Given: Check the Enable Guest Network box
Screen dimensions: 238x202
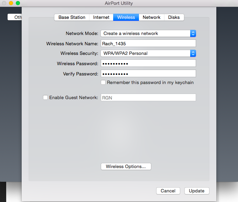Looking at the screenshot, I should [x=45, y=97].
